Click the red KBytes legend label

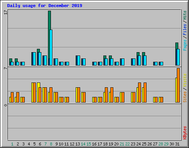[185, 133]
